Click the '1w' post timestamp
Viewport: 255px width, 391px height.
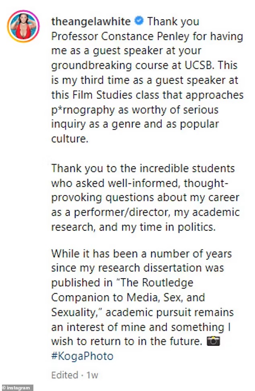tap(92, 375)
